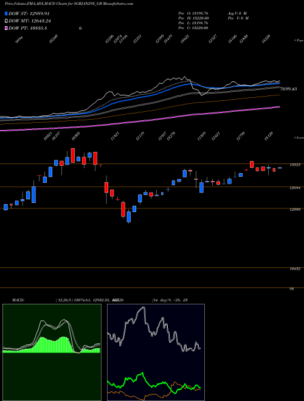Click the MACD: indicator heading
Viewport: 304px width, 401px height.
pyautogui.click(x=18, y=300)
